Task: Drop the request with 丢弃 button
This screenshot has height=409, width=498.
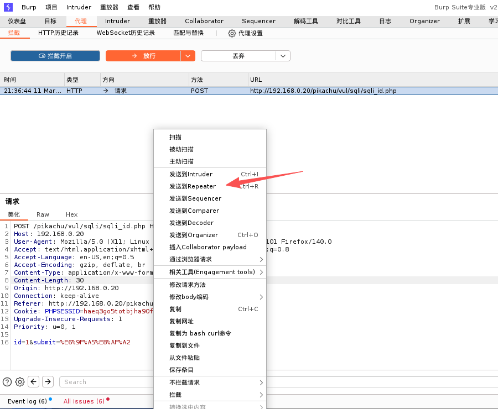Action: pyautogui.click(x=238, y=56)
